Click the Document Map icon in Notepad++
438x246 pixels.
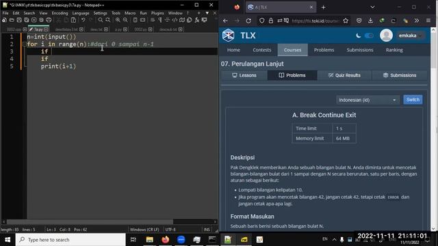pos(182,20)
